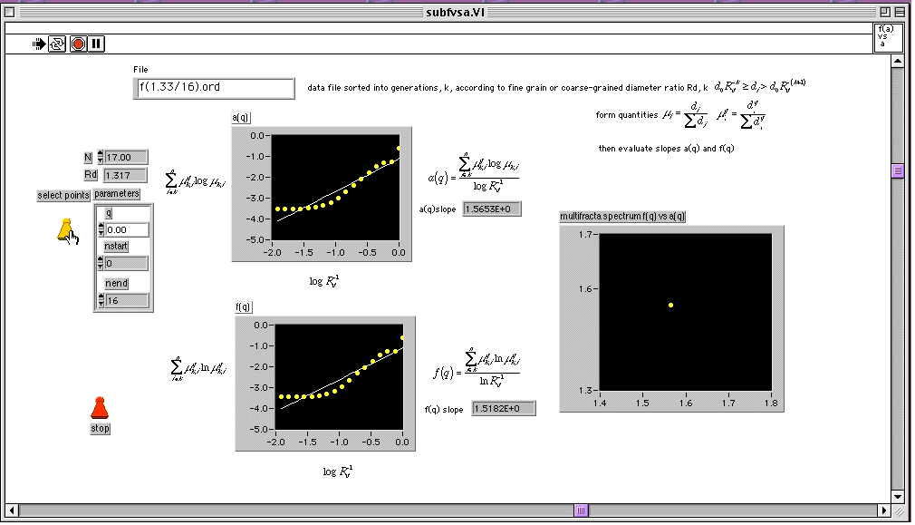The image size is (915, 525).
Task: Click the yellow point in multifractal spectrum plot
Action: coord(670,305)
